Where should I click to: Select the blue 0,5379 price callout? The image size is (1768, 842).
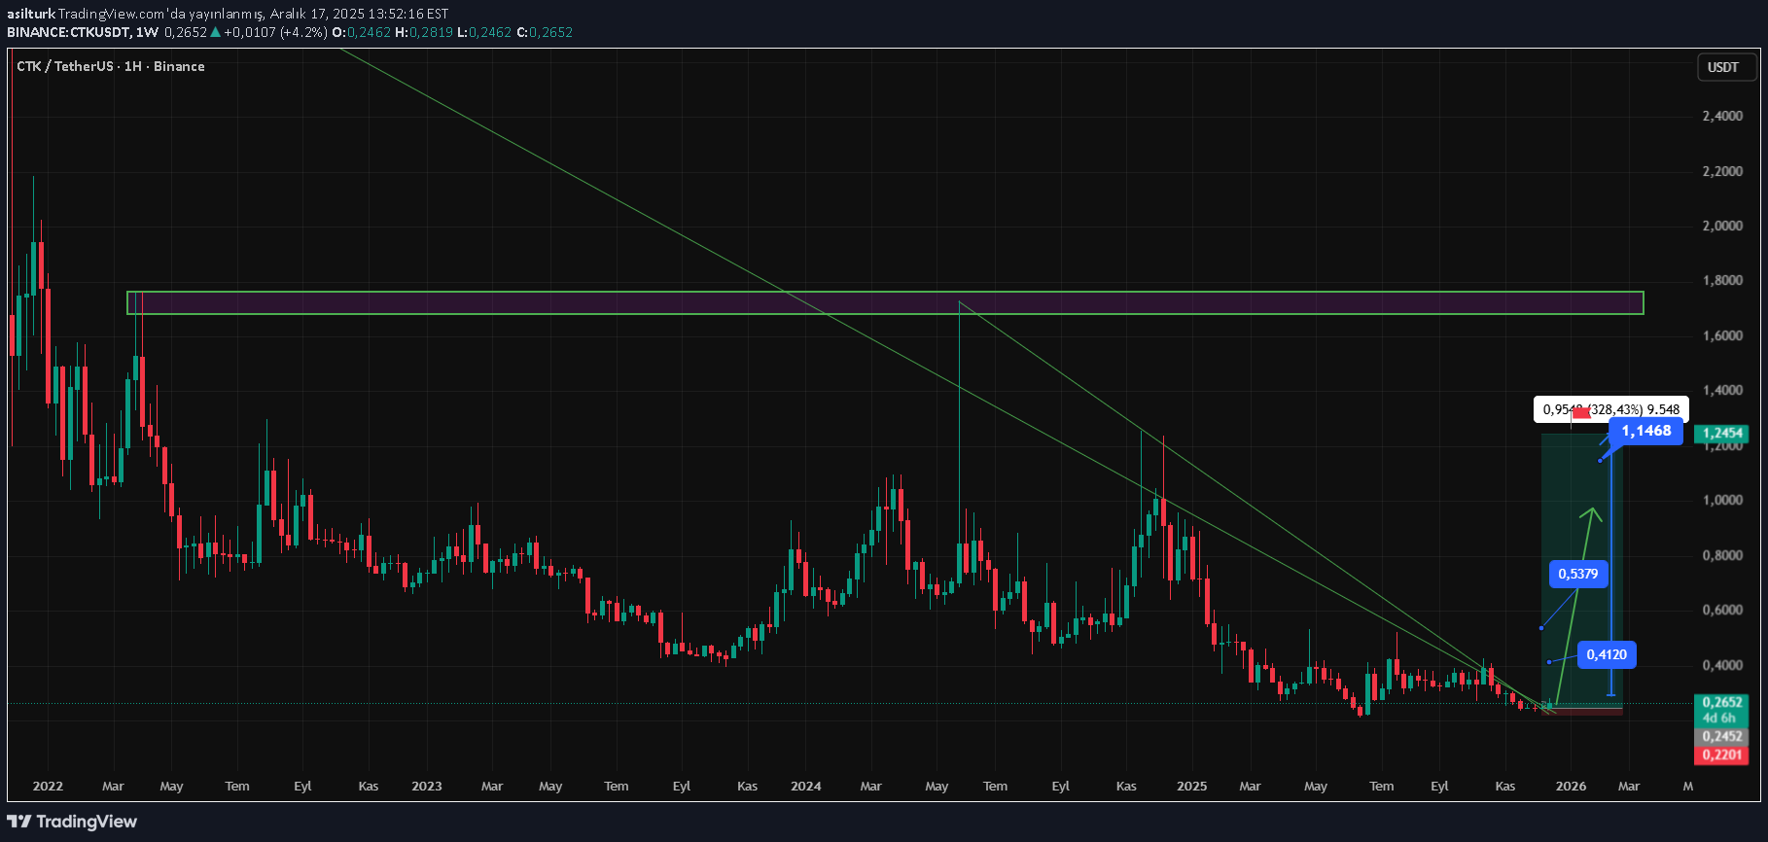[1577, 574]
